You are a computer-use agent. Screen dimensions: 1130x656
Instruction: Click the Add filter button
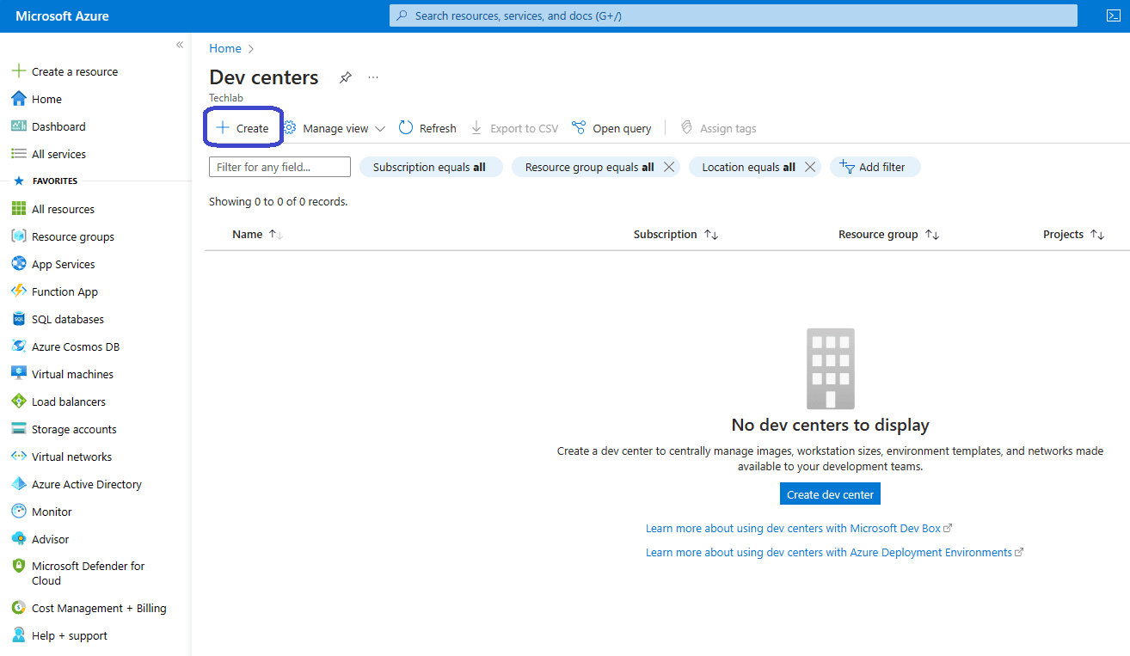pos(875,167)
